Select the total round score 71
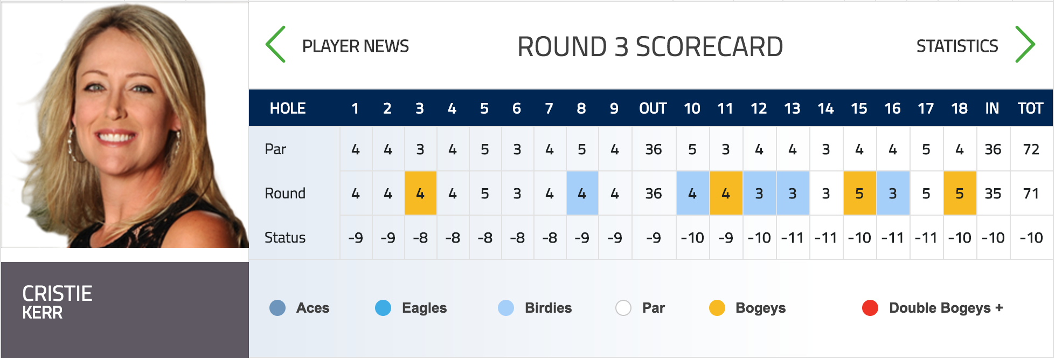 tap(1031, 193)
